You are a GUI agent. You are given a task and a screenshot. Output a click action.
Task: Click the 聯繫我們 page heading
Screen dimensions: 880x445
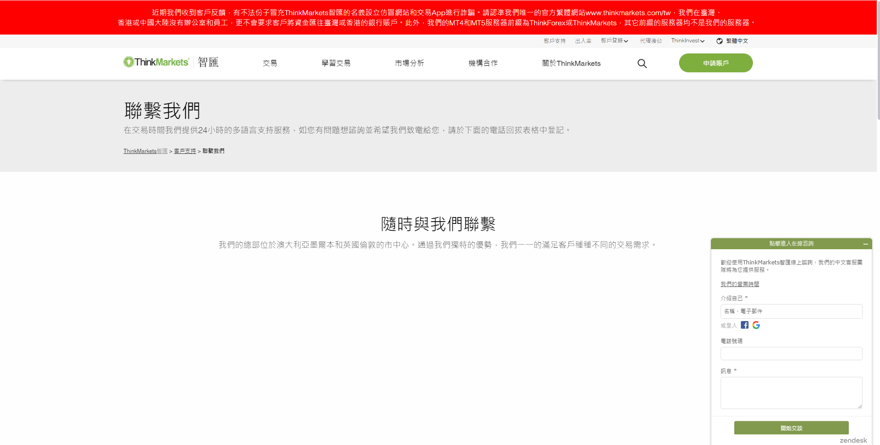[162, 111]
